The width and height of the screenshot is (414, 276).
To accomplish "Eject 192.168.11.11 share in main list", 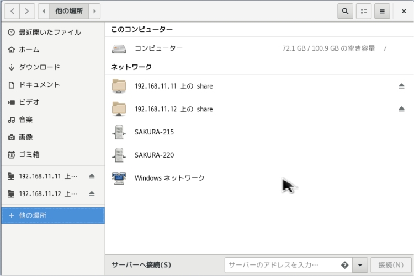I will 401,86.
